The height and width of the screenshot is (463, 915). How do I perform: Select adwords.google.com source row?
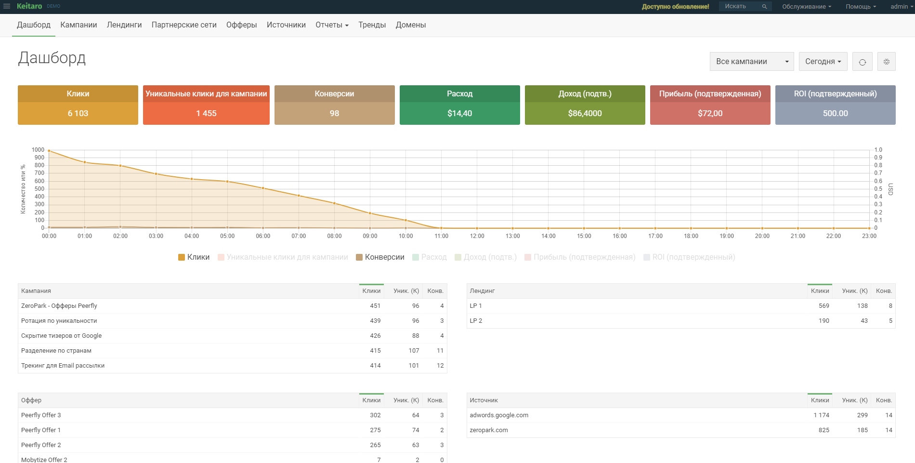pyautogui.click(x=681, y=415)
